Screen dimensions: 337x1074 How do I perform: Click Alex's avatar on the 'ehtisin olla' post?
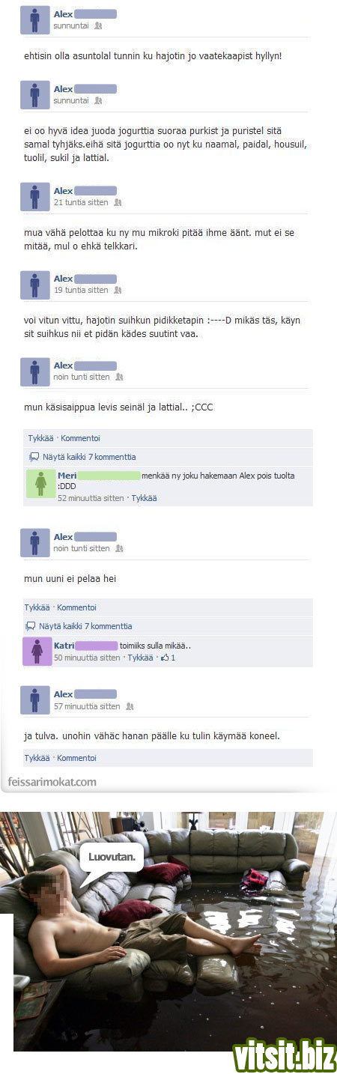(x=34, y=20)
